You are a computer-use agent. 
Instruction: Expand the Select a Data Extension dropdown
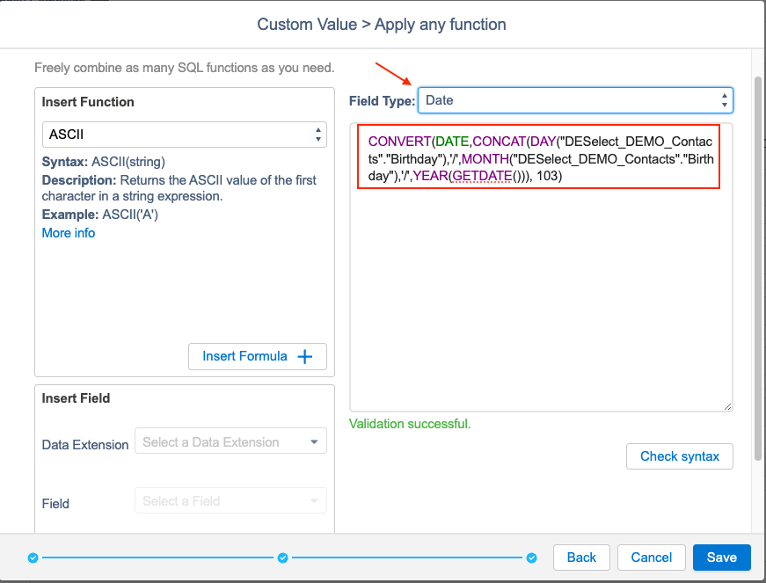click(x=230, y=441)
